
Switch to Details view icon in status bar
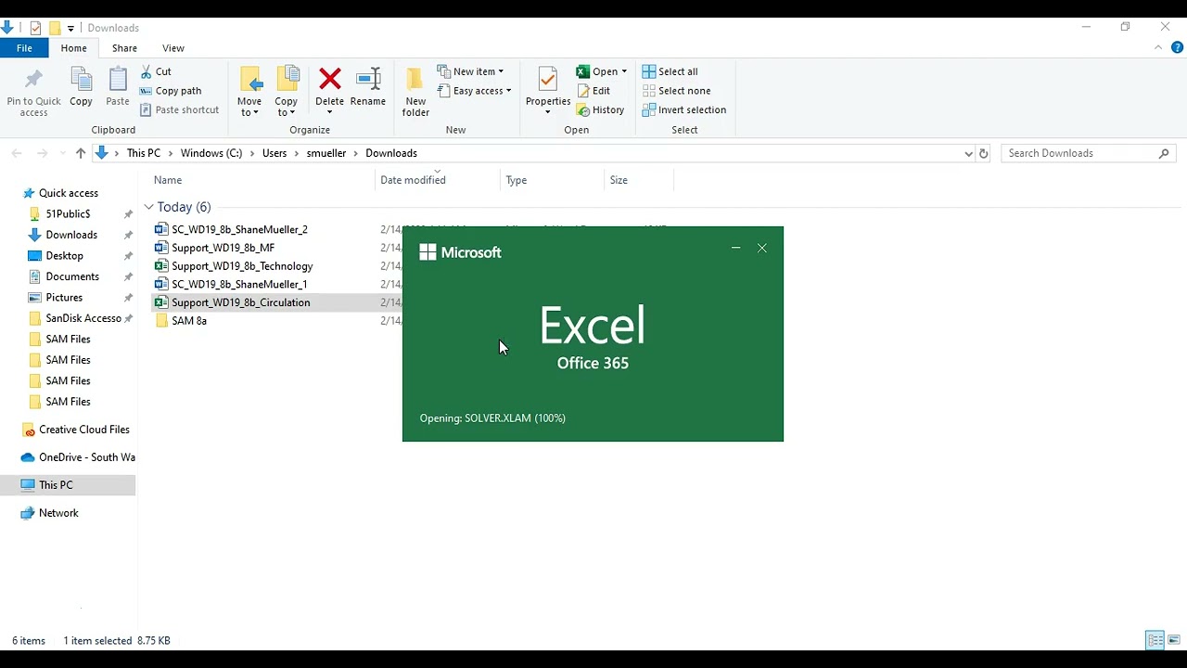coord(1155,640)
